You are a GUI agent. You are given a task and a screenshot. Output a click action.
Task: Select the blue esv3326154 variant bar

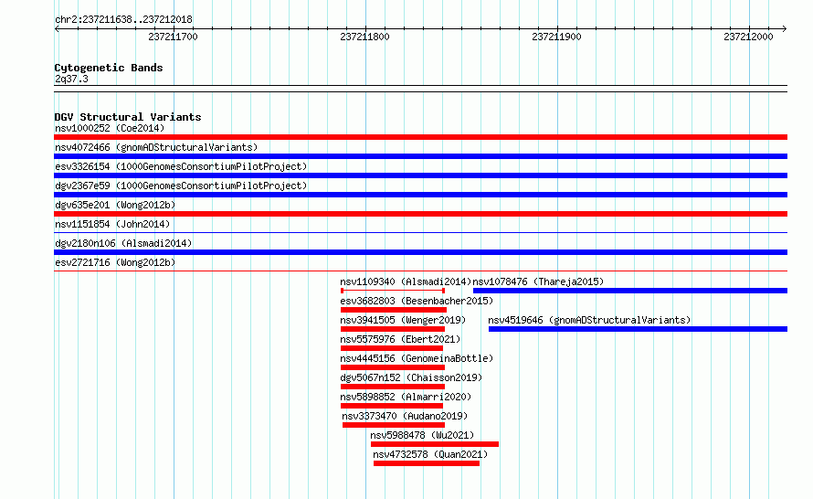click(420, 175)
